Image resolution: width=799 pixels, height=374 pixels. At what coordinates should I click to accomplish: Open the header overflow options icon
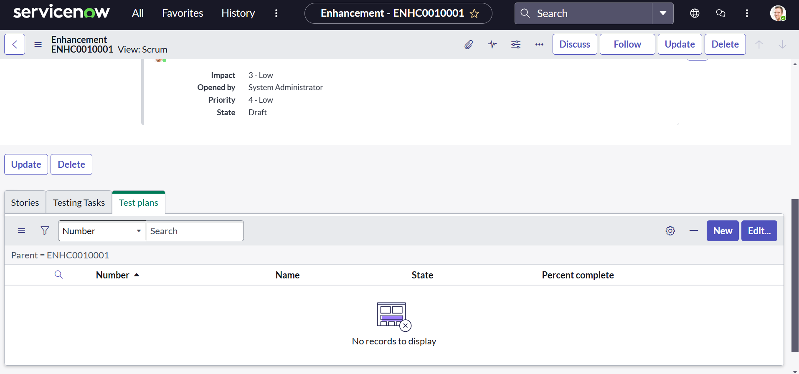pyautogui.click(x=747, y=13)
